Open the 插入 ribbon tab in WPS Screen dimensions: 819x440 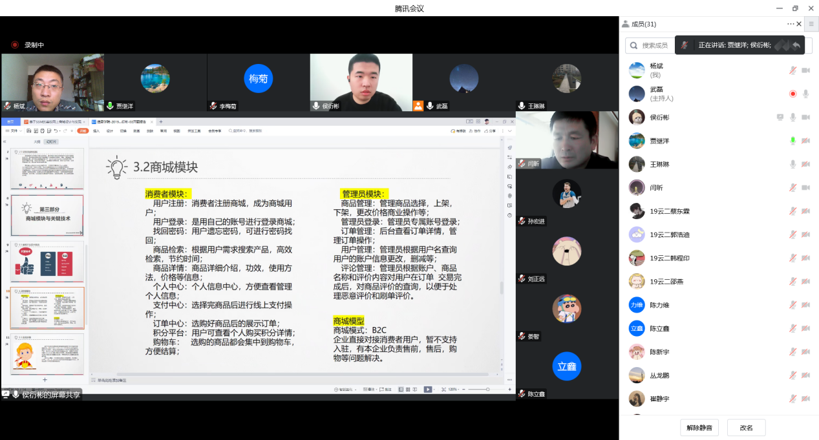click(x=96, y=131)
